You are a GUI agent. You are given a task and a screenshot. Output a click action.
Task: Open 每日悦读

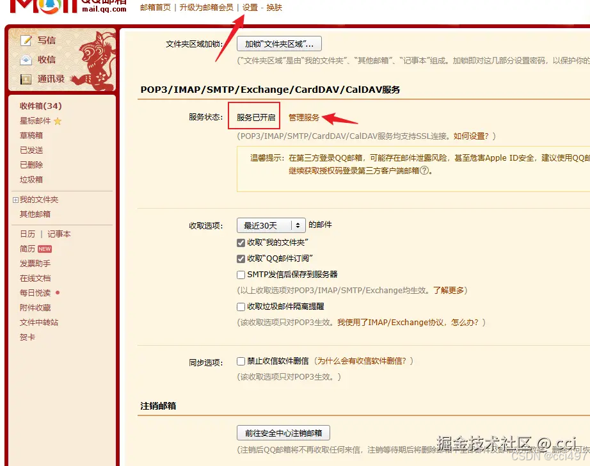(x=35, y=293)
